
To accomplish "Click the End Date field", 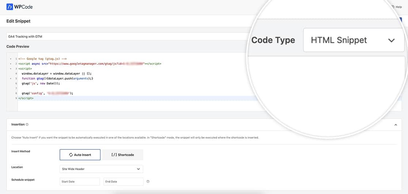I will pos(123,182).
